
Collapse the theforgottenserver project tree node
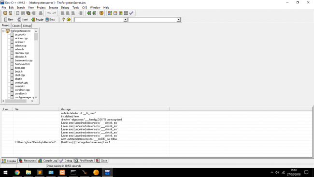(x=3, y=31)
